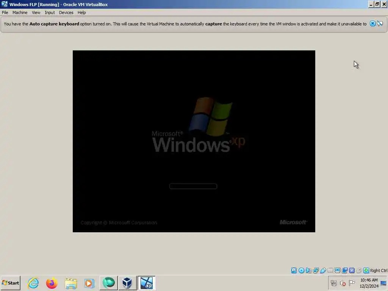Open the Action Center flag icon
The width and height of the screenshot is (388, 291).
click(352, 283)
